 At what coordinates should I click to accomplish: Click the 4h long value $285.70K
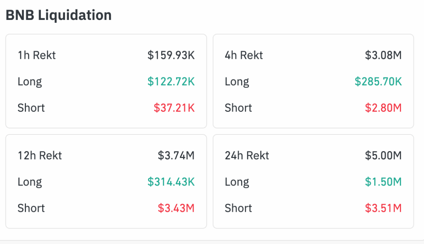coord(378,82)
